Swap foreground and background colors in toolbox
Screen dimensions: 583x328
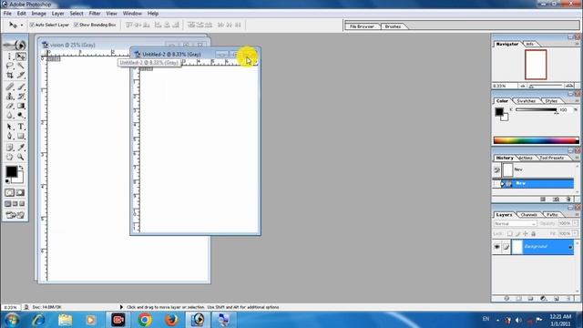[x=21, y=168]
